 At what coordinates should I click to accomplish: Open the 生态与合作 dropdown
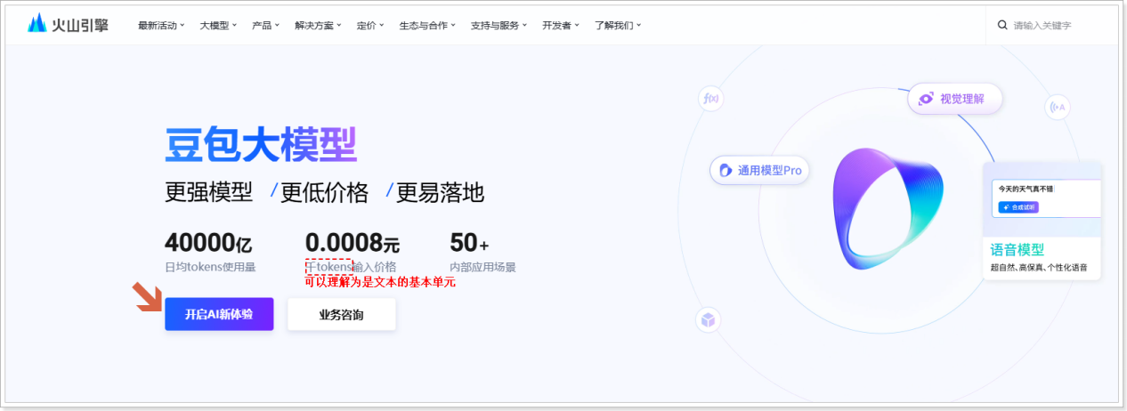click(x=427, y=25)
